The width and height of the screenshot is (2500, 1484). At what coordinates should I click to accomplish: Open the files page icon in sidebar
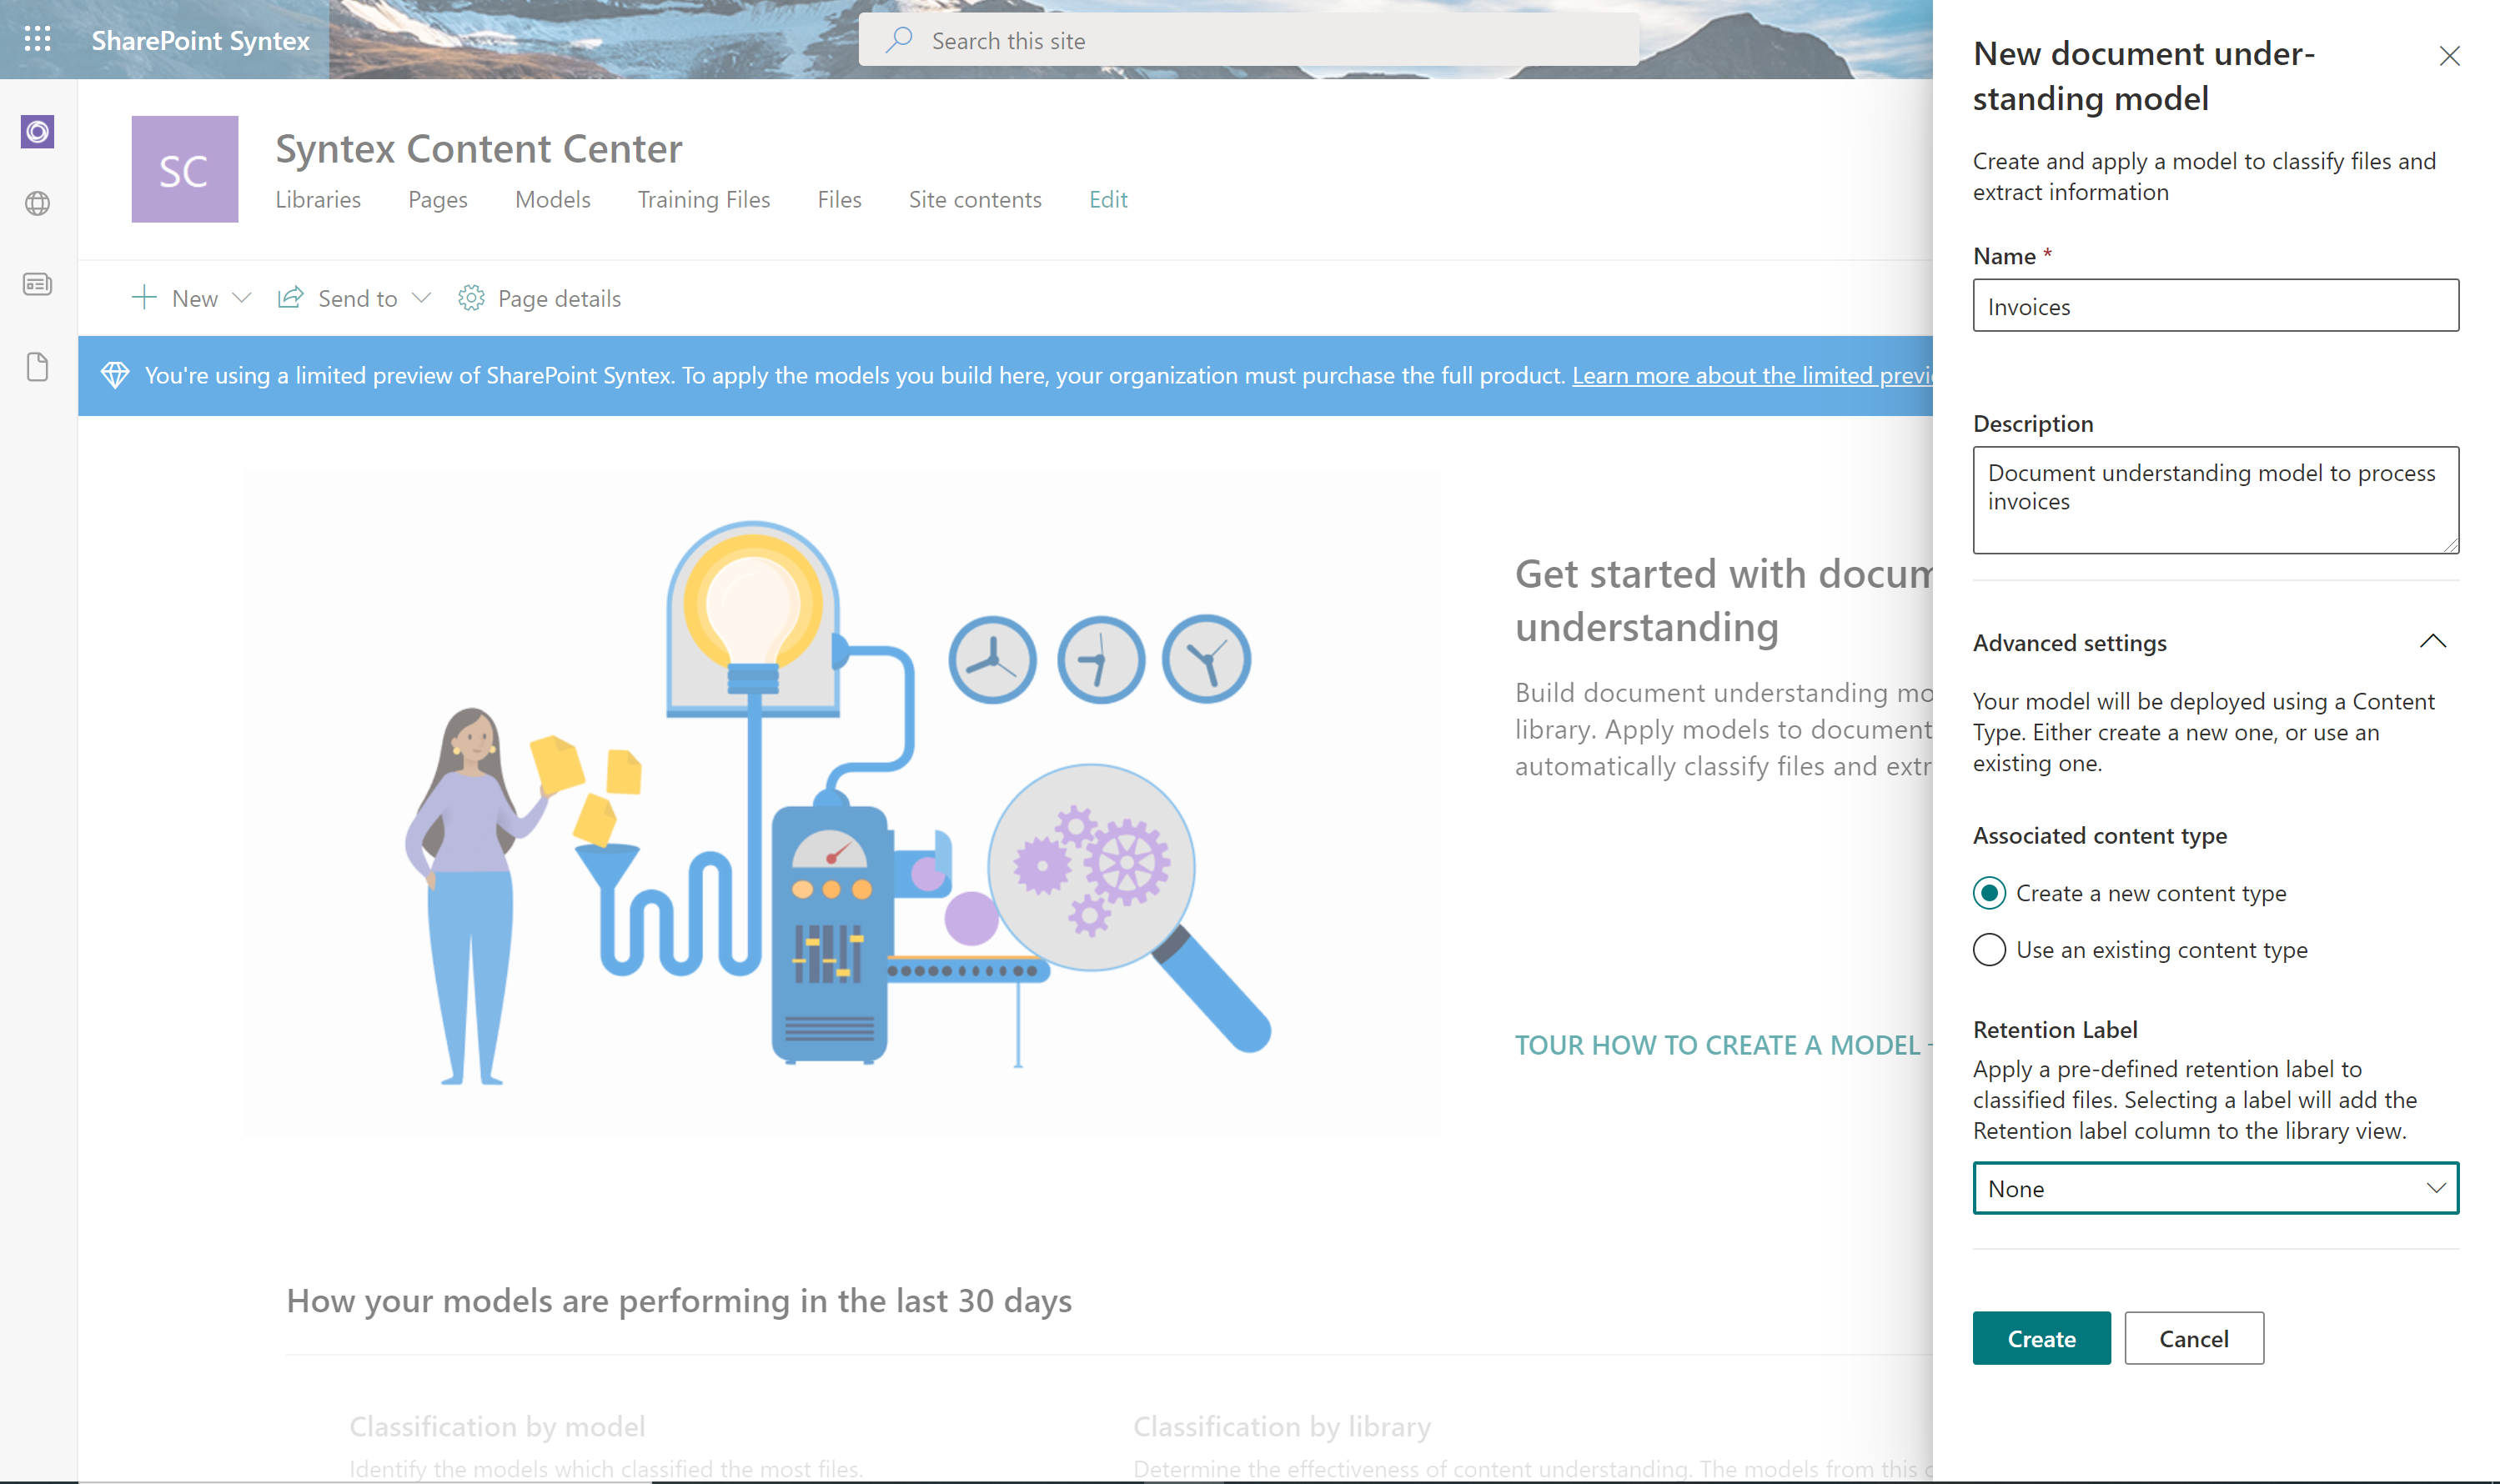pyautogui.click(x=37, y=367)
